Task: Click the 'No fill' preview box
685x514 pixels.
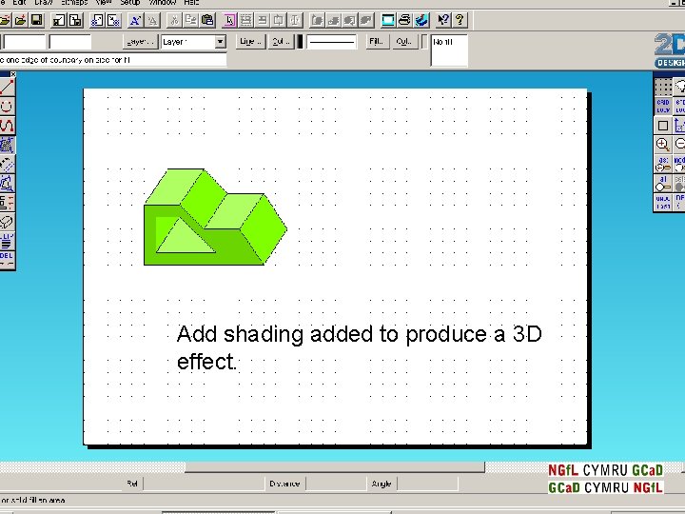Action: click(449, 50)
